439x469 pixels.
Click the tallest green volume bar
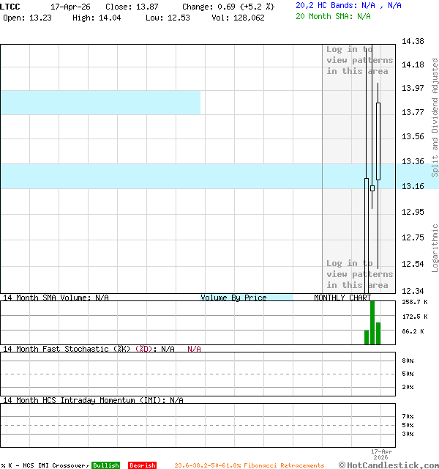click(x=372, y=322)
